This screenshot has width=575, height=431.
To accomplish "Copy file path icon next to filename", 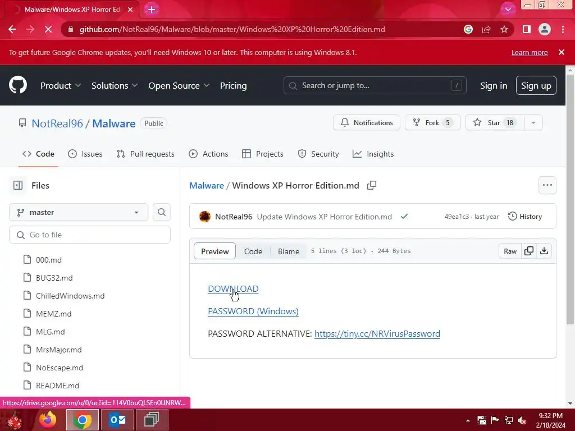I will (x=372, y=185).
